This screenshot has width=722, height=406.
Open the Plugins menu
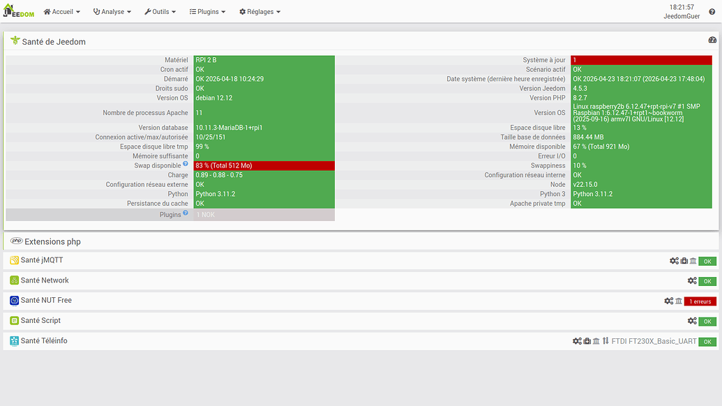[208, 11]
